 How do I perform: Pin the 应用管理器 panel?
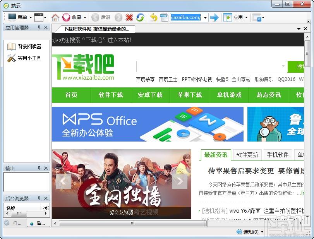(39, 27)
